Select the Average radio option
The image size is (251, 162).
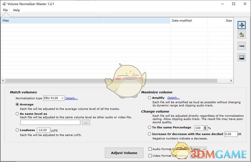(17, 104)
